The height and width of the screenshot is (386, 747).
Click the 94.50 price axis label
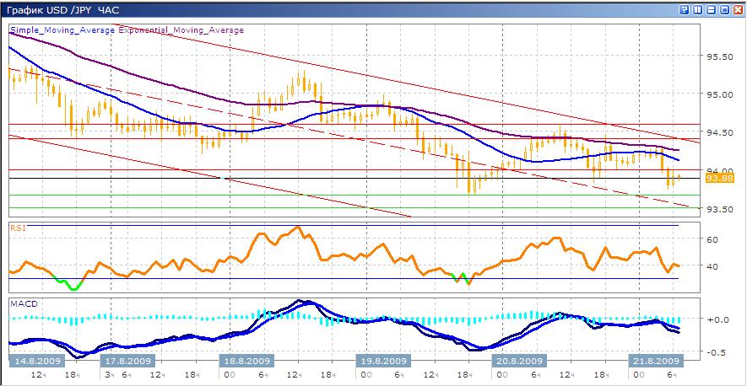pyautogui.click(x=718, y=133)
